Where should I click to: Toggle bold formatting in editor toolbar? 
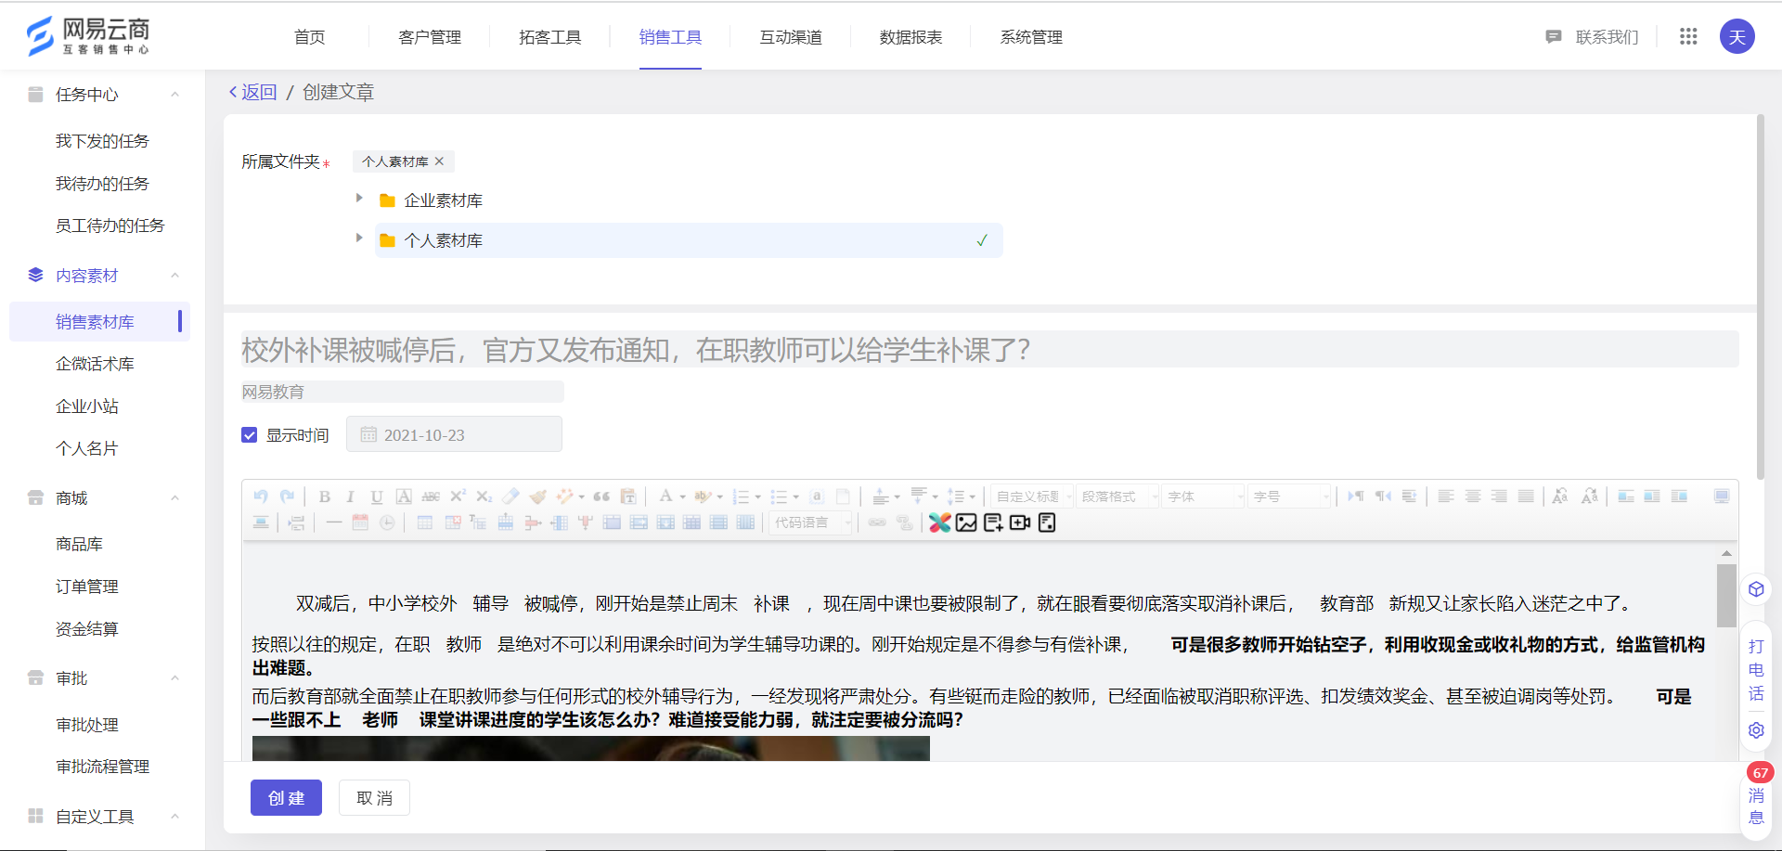click(325, 496)
